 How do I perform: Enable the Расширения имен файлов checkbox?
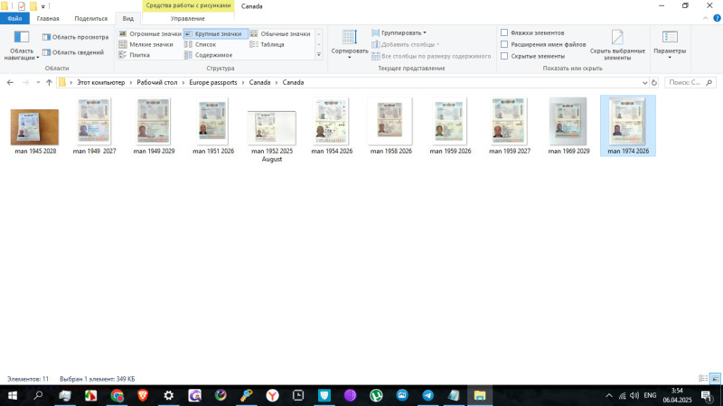tap(504, 44)
